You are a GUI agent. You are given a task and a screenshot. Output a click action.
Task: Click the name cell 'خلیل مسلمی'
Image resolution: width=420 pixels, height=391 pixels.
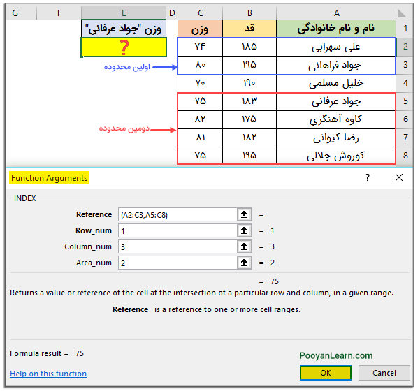[x=336, y=83]
